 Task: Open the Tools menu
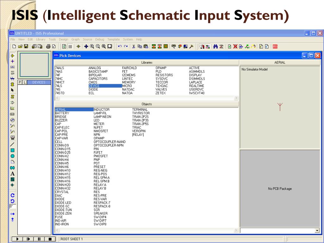(52, 39)
